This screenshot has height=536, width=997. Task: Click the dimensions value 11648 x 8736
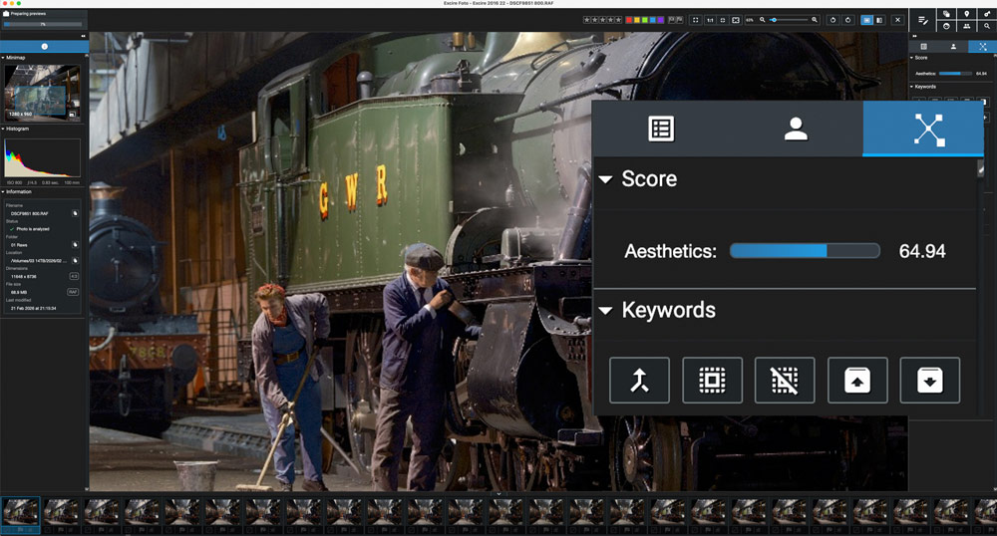(24, 276)
